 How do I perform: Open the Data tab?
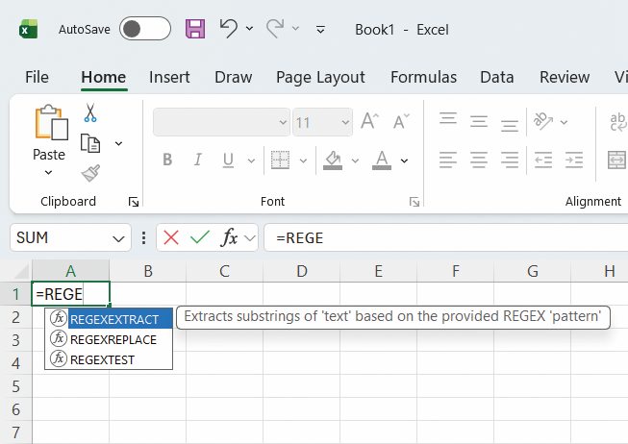496,77
